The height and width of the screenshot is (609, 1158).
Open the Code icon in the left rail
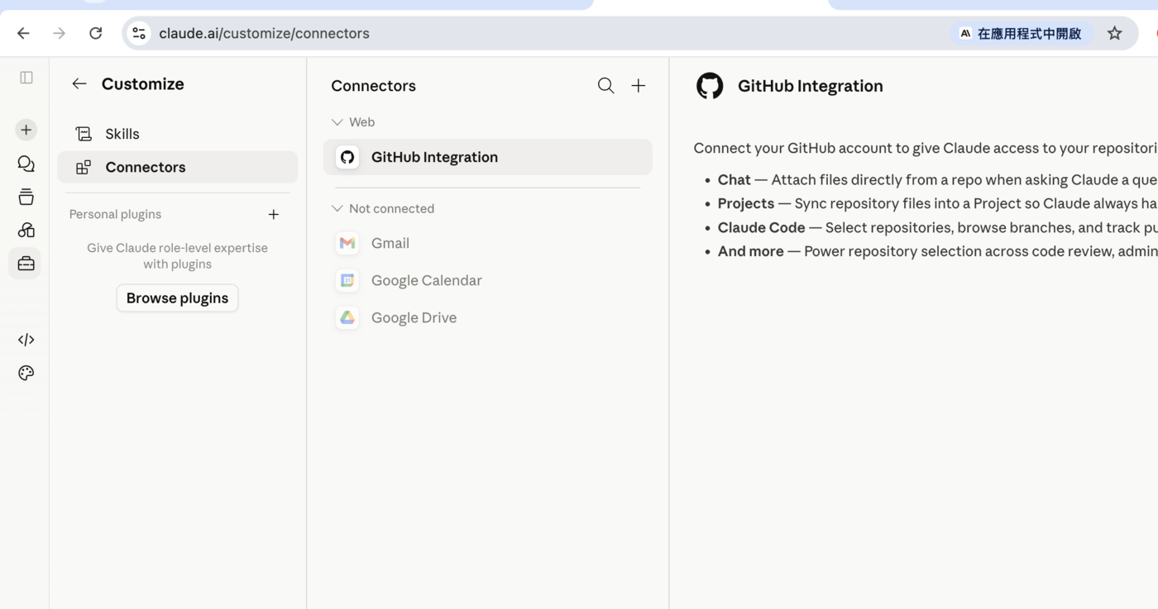point(26,340)
